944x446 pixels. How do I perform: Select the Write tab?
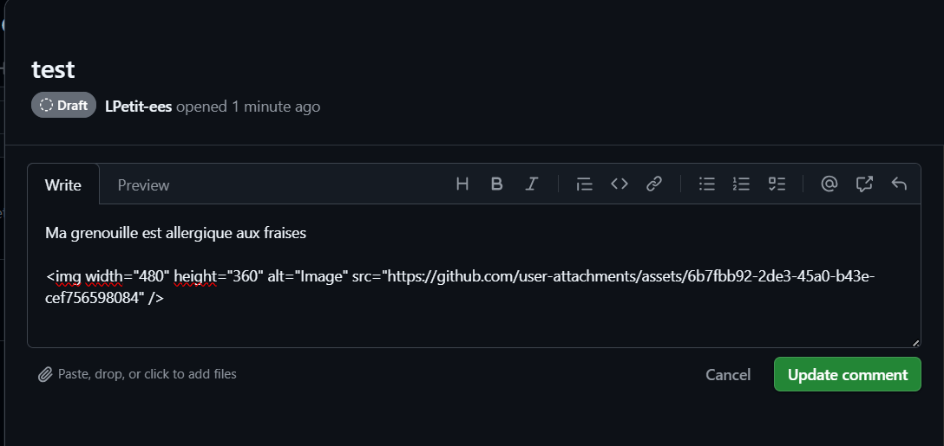[x=63, y=184]
